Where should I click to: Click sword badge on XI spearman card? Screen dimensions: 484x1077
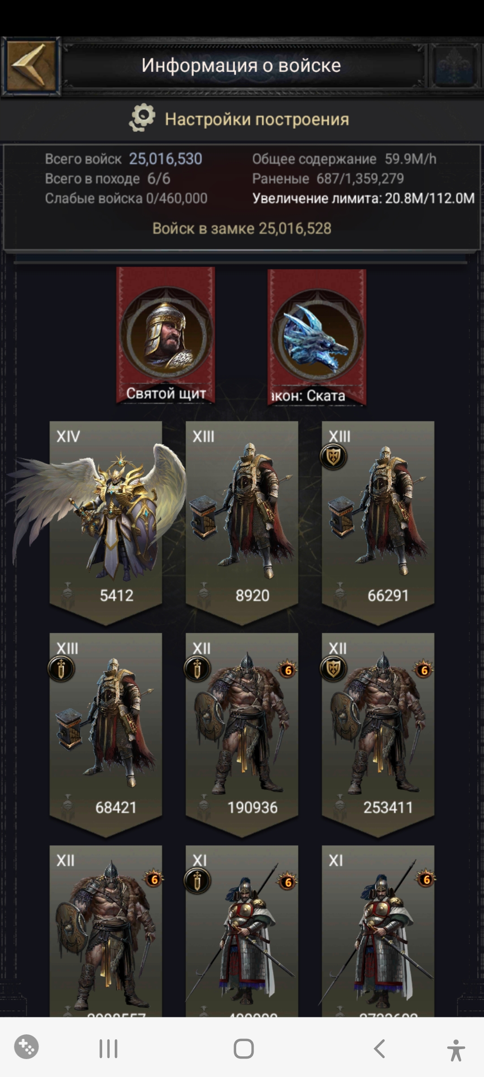[197, 881]
